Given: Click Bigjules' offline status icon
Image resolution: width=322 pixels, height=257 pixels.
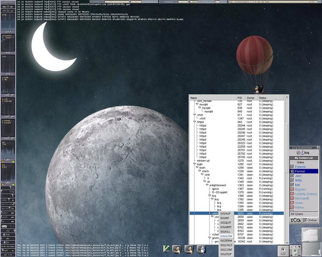Looking at the screenshot, I should (292, 189).
